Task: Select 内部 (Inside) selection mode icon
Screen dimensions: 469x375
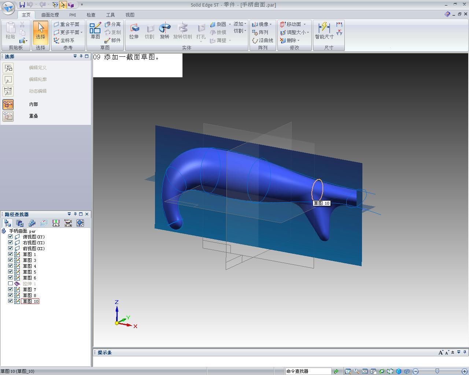Action: click(x=8, y=104)
